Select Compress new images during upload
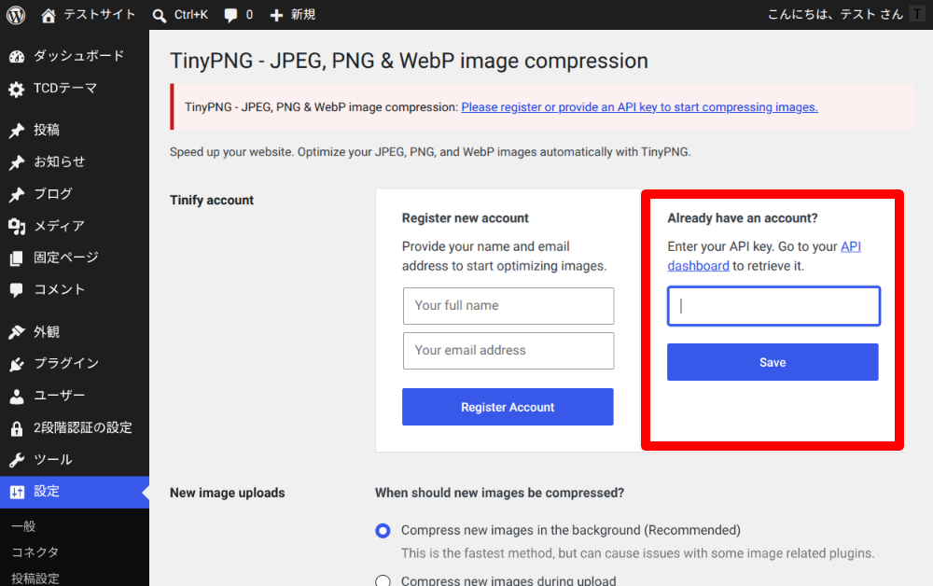 pos(383,580)
